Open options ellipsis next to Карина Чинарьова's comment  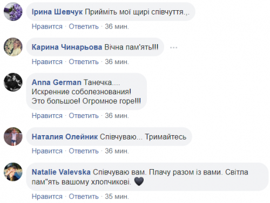tap(173, 47)
